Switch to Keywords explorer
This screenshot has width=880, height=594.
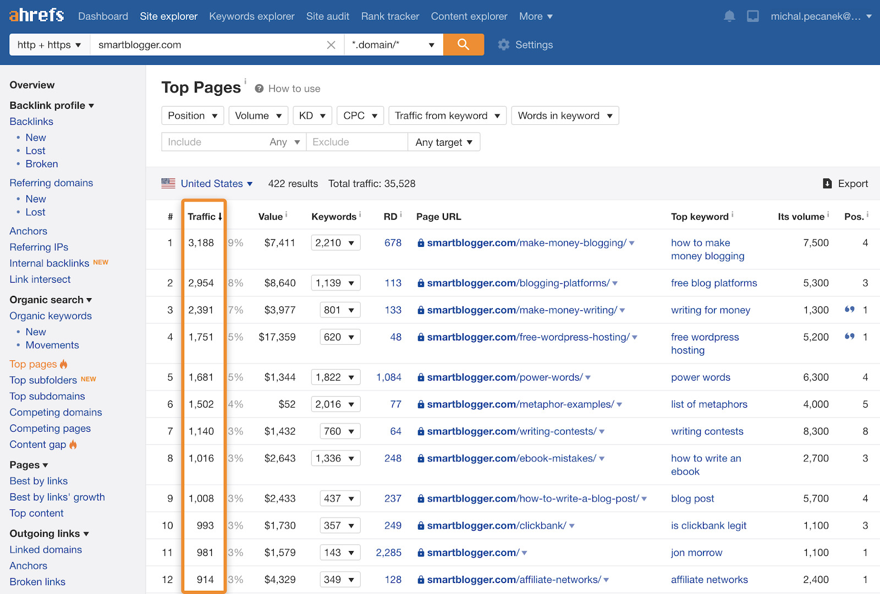pos(251,16)
